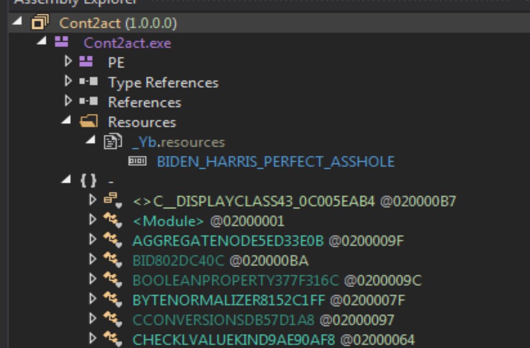Expand the CCONVERSIONSDB57D1A8 class arrow

pyautogui.click(x=92, y=319)
